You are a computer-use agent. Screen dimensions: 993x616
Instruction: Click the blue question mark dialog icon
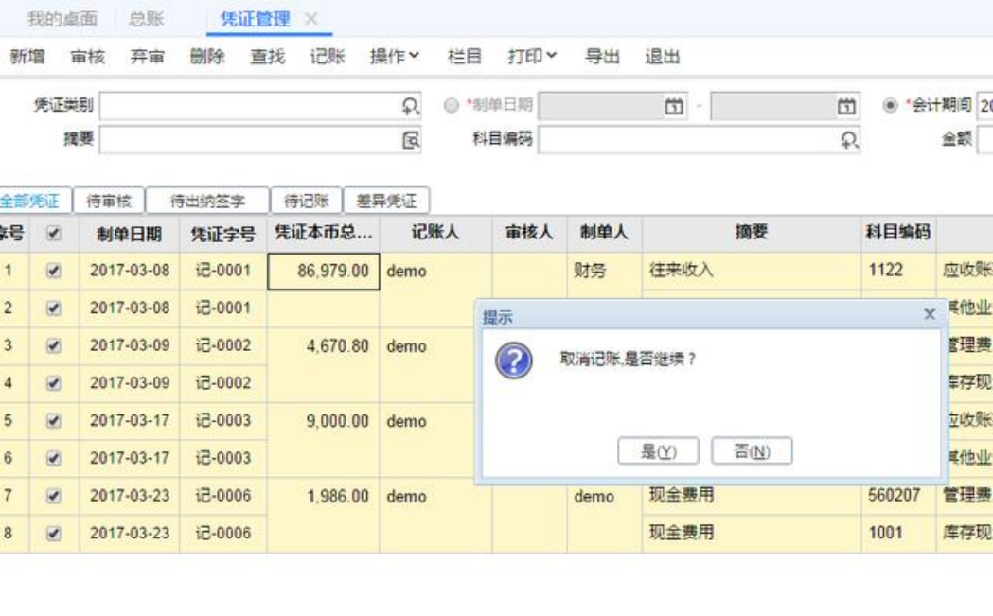coord(514,361)
